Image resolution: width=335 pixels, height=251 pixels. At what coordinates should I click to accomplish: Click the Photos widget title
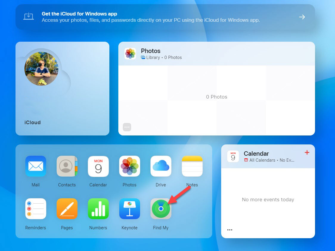[151, 51]
